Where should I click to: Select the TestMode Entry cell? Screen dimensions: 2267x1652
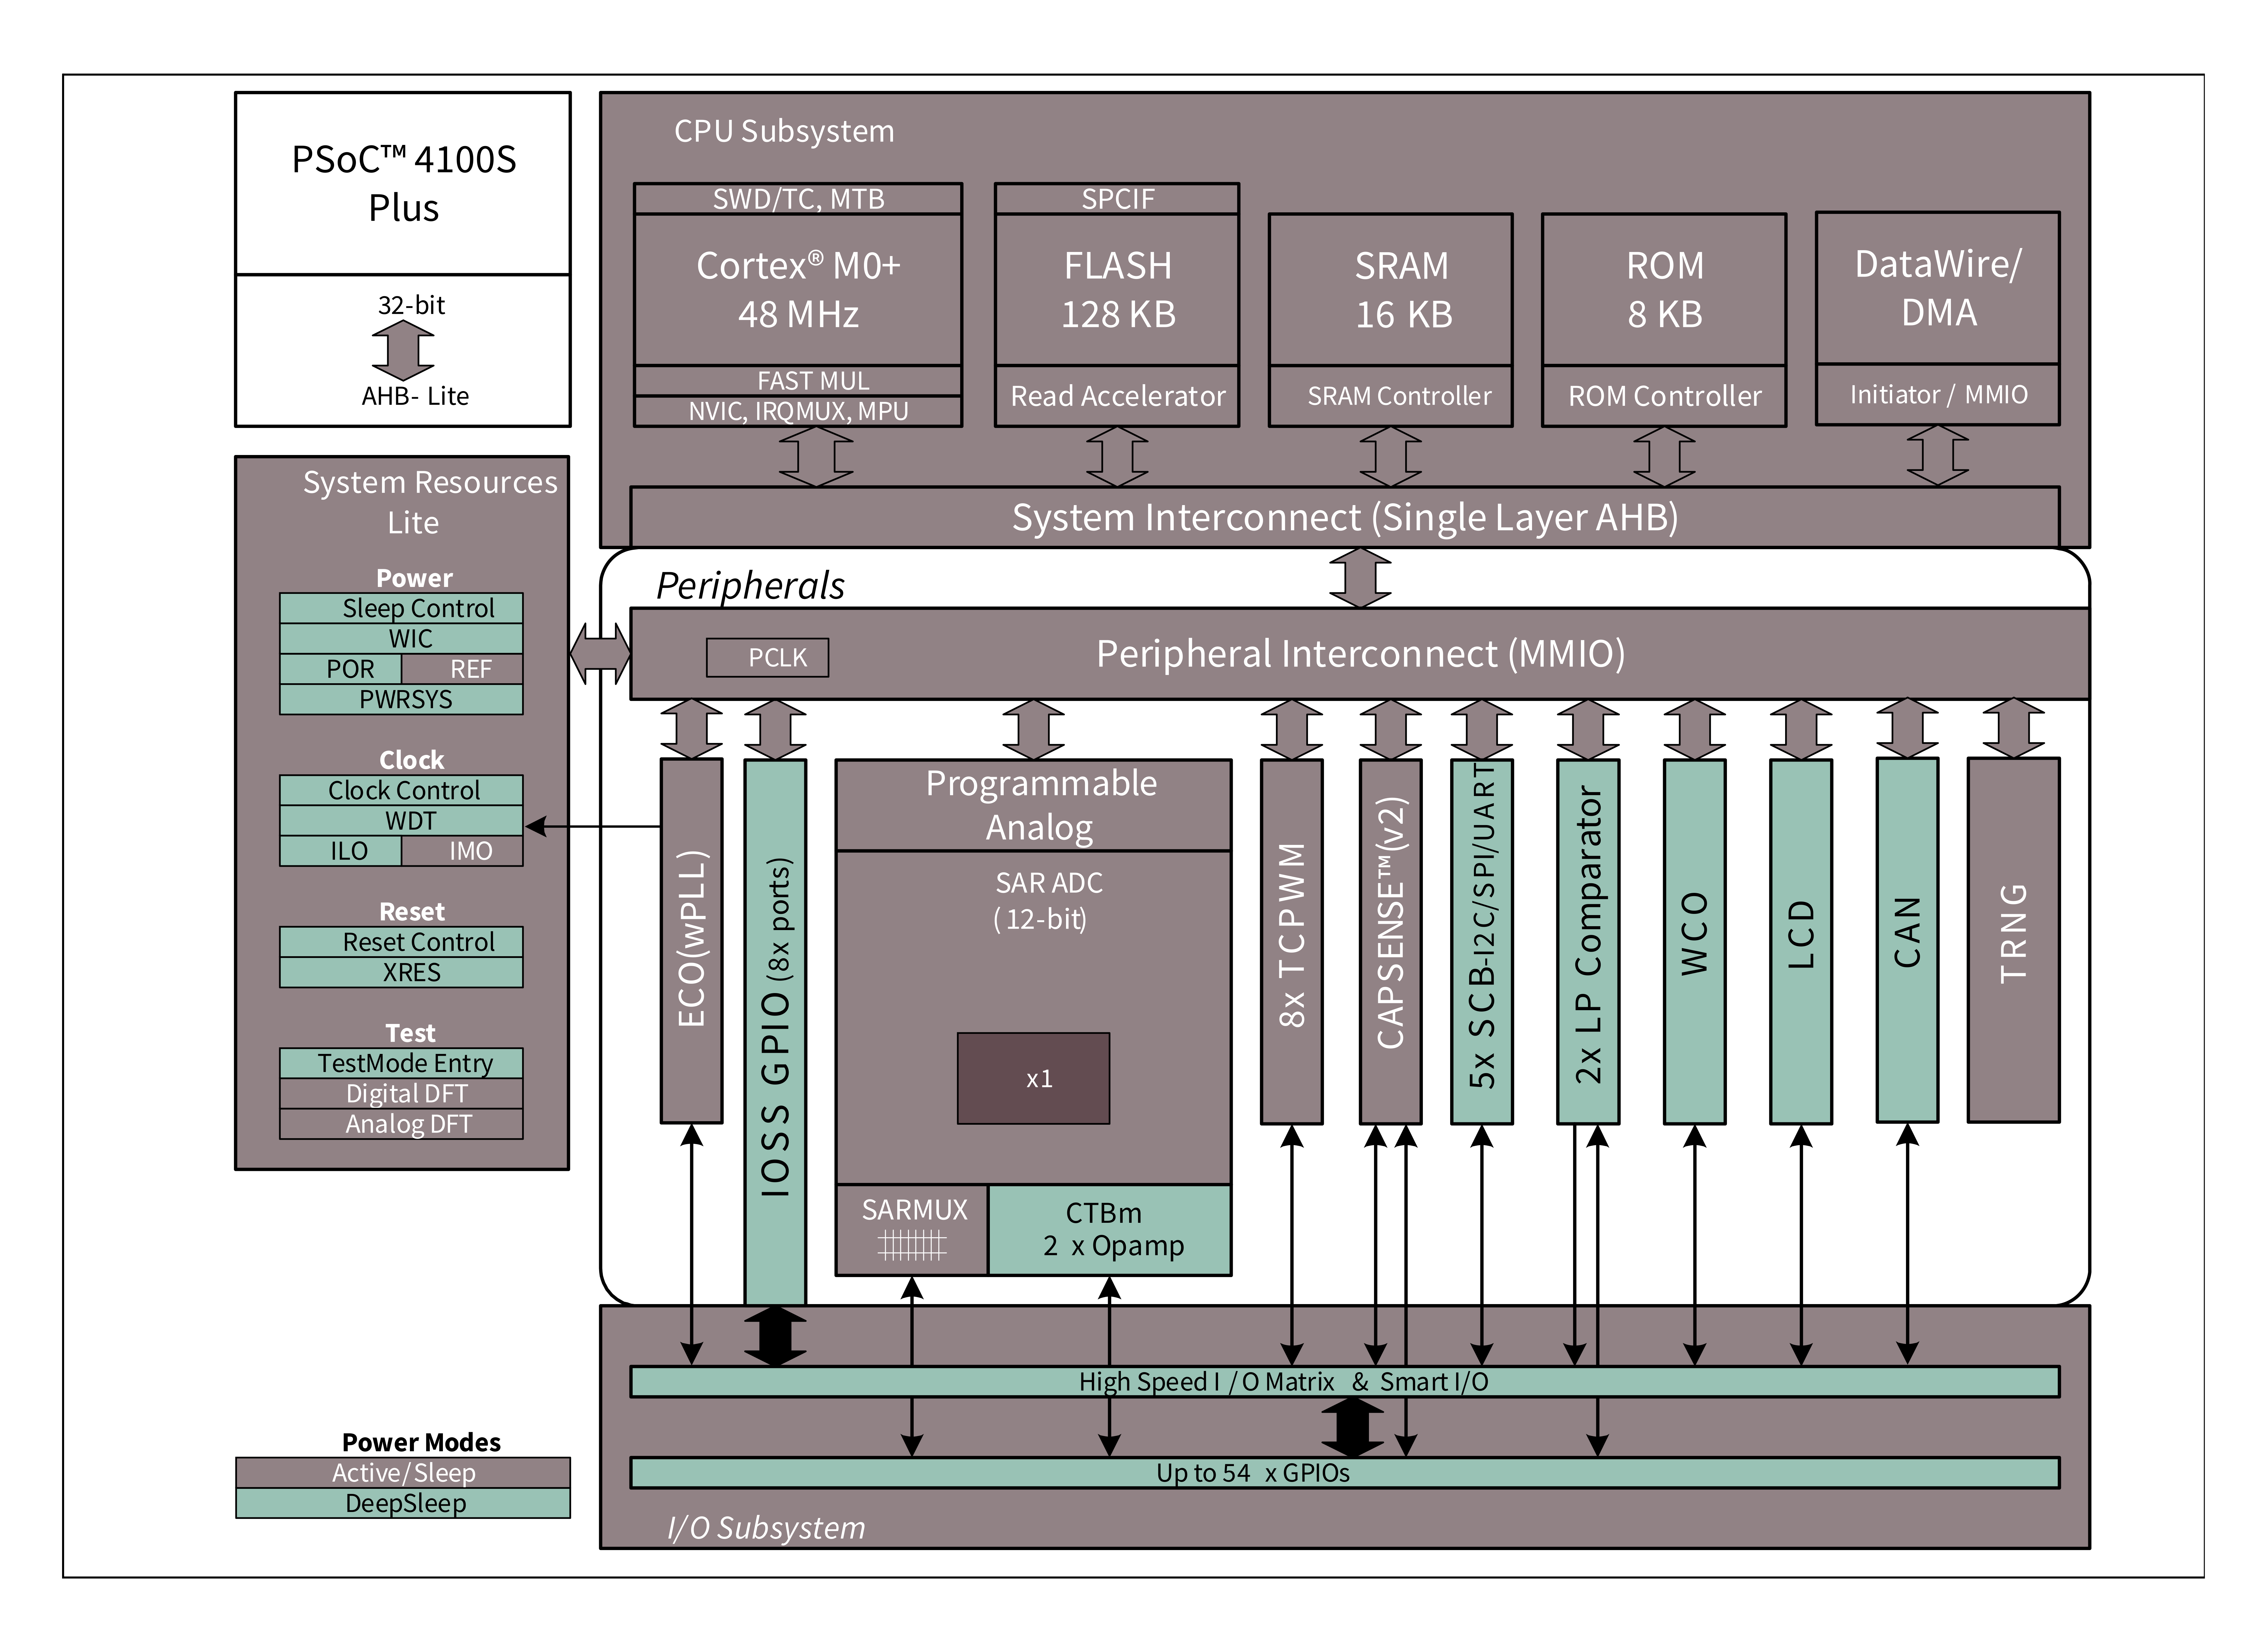401,1063
